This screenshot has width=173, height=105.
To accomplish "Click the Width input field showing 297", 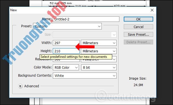I will 66,43.
